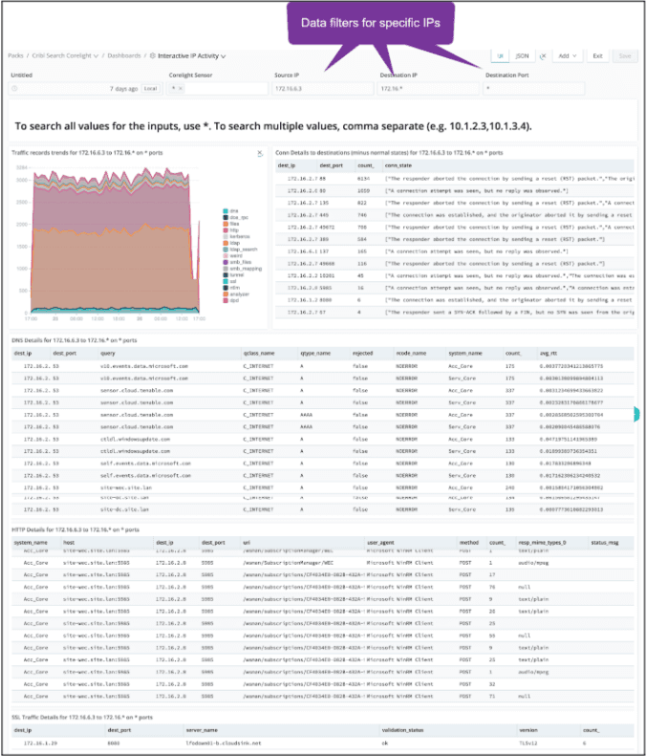647x756 pixels.
Task: Select Conn Details row with dest_port 10281
Action: 455,276
